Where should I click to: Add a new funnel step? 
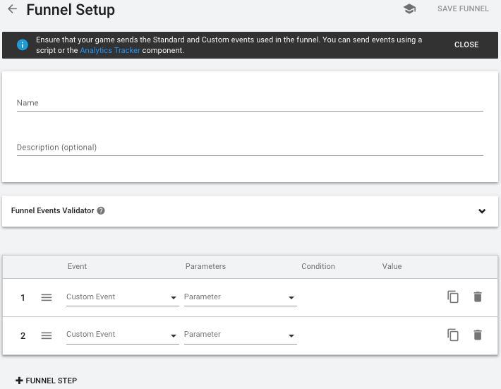point(47,381)
